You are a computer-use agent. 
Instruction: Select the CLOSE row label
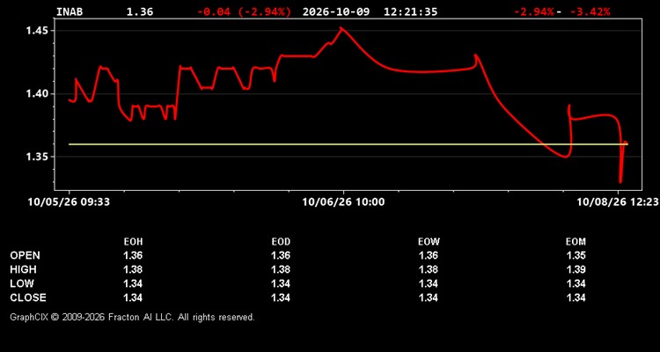28,297
